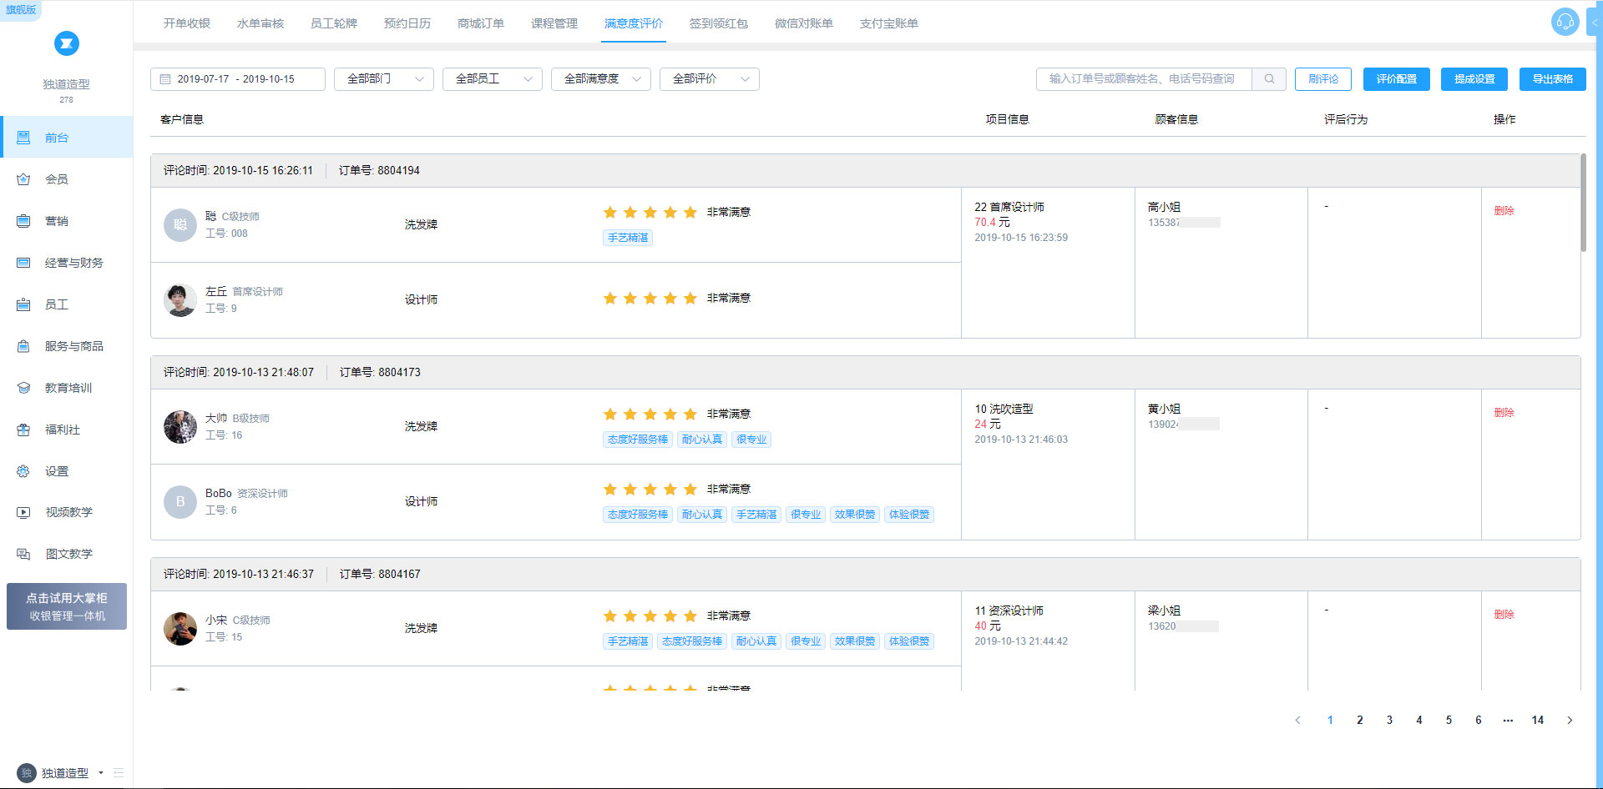Open the 会员 section icon in sidebar

(23, 179)
